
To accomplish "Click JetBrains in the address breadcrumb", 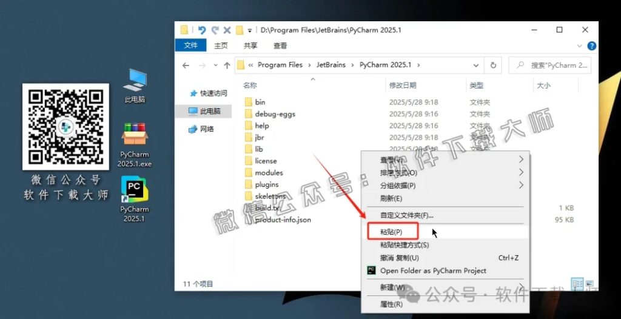I will point(331,65).
